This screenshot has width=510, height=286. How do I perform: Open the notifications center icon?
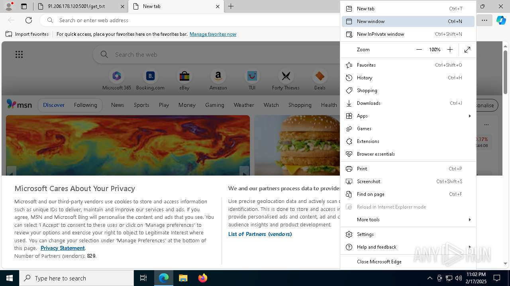point(497,278)
